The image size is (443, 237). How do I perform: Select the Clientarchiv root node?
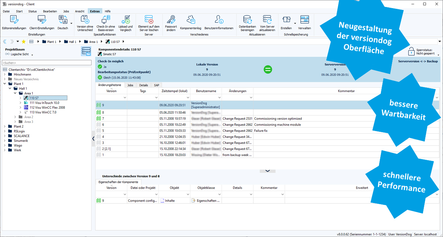(x=29, y=70)
